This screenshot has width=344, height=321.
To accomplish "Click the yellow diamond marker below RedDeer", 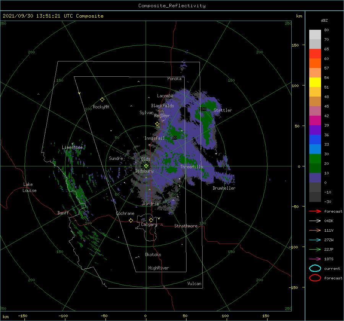I will click(157, 124).
